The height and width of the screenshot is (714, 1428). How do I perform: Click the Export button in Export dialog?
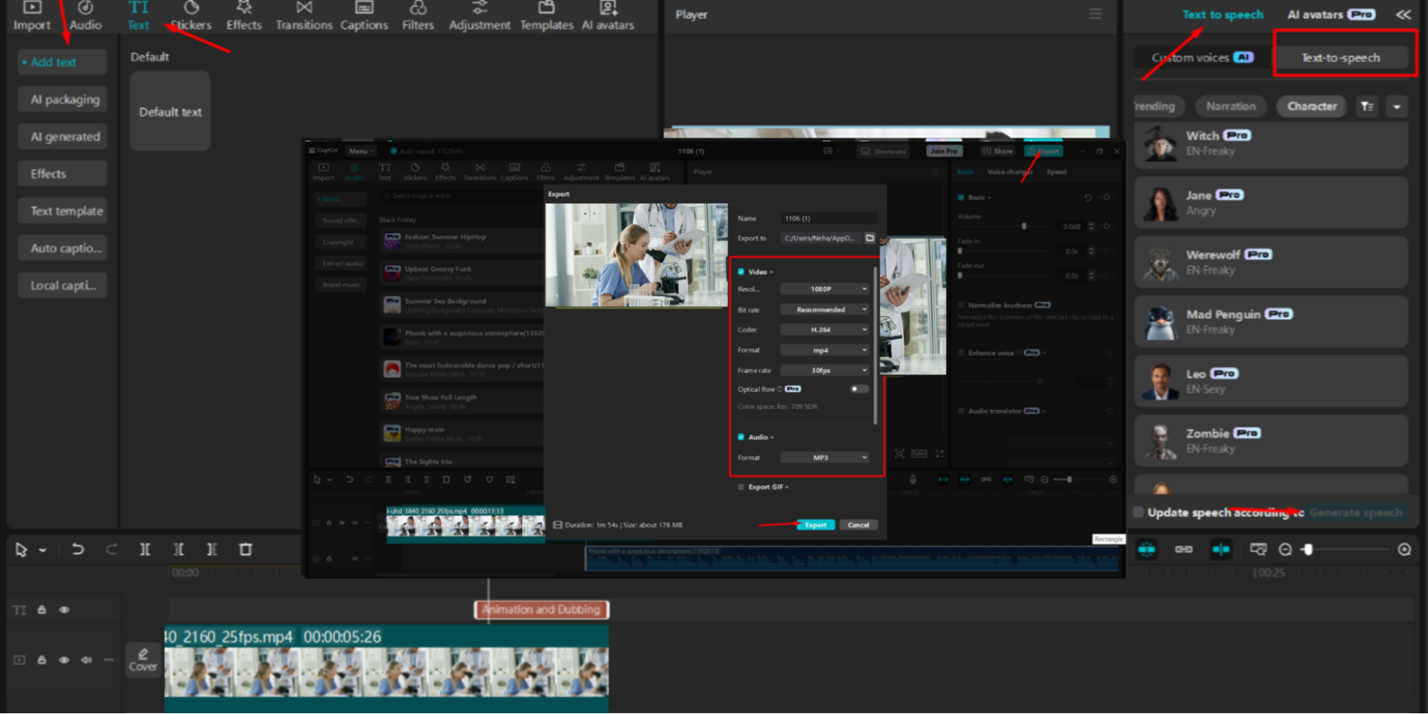(816, 525)
